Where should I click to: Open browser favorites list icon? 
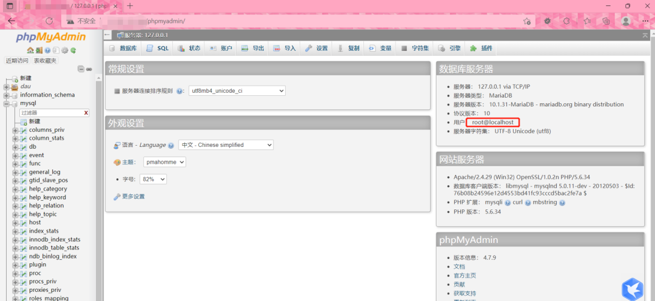tap(587, 21)
